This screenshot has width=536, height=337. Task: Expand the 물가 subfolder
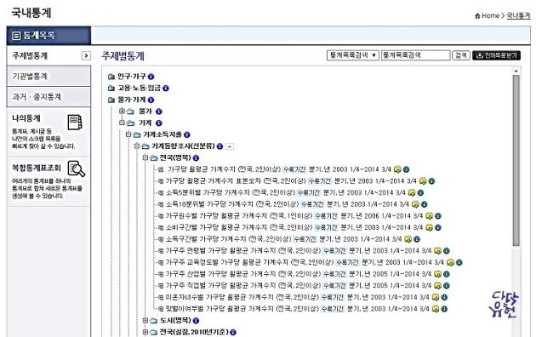pos(122,111)
